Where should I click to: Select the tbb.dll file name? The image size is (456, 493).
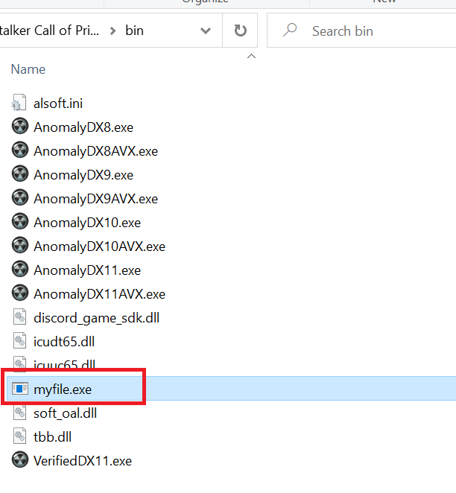tap(52, 437)
